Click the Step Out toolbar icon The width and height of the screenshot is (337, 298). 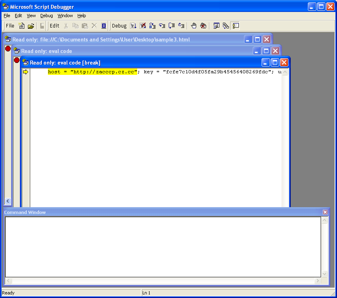[181, 26]
